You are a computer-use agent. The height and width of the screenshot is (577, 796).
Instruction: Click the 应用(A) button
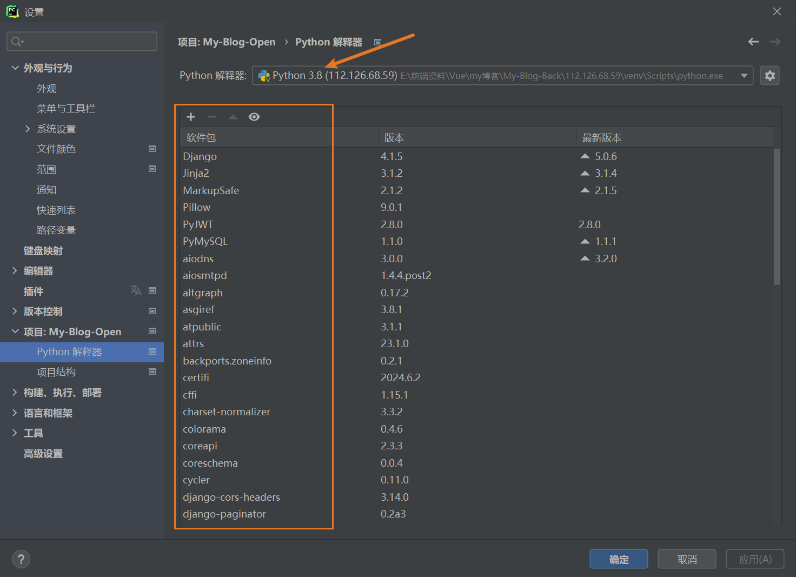[755, 559]
